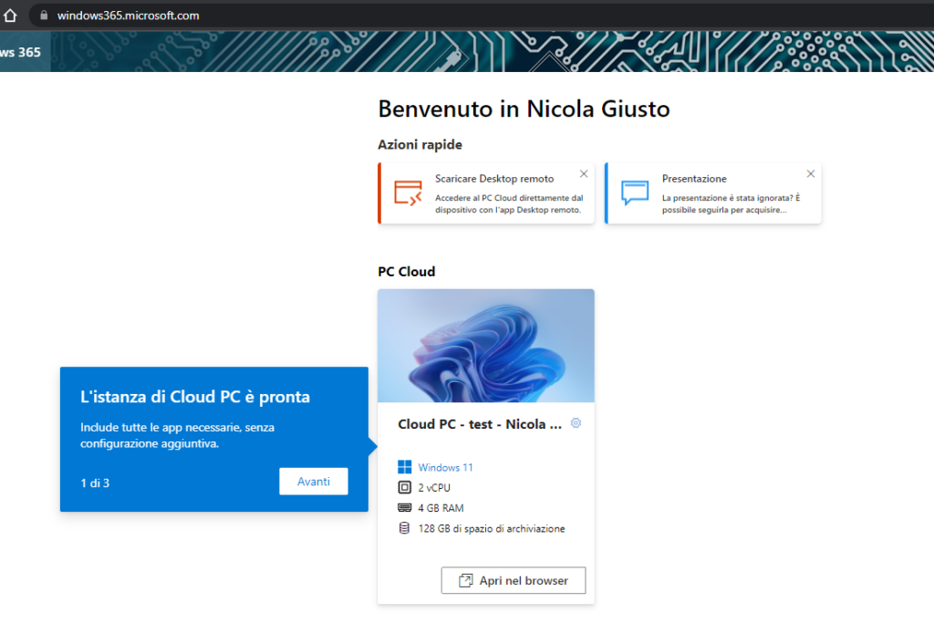Click the remote desktop download icon
The width and height of the screenshot is (934, 644).
point(408,193)
